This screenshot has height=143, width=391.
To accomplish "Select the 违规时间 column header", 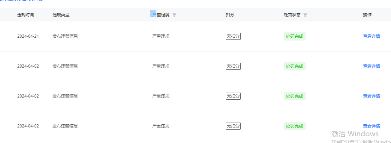I will 26,15.
